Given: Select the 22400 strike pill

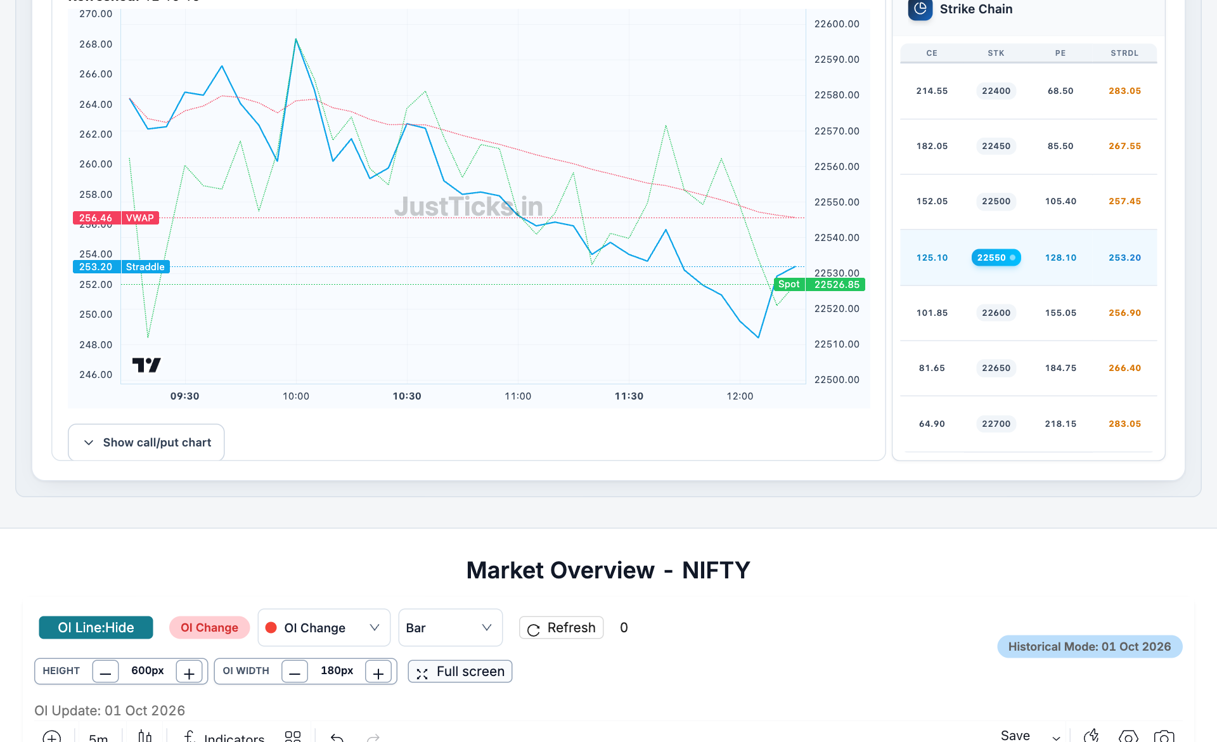Looking at the screenshot, I should (996, 91).
